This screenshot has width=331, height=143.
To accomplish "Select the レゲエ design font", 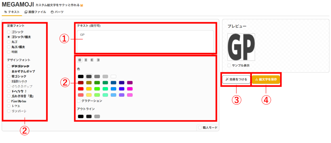I will tap(14, 106).
